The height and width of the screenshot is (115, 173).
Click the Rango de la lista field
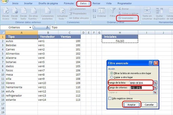pyautogui.click(x=141, y=83)
